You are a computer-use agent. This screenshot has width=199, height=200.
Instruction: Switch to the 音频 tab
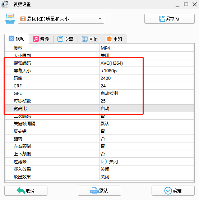pos(41,39)
